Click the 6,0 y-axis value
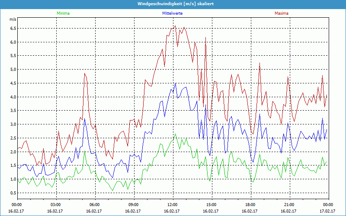This screenshot has width=346, height=216. pos(14,42)
